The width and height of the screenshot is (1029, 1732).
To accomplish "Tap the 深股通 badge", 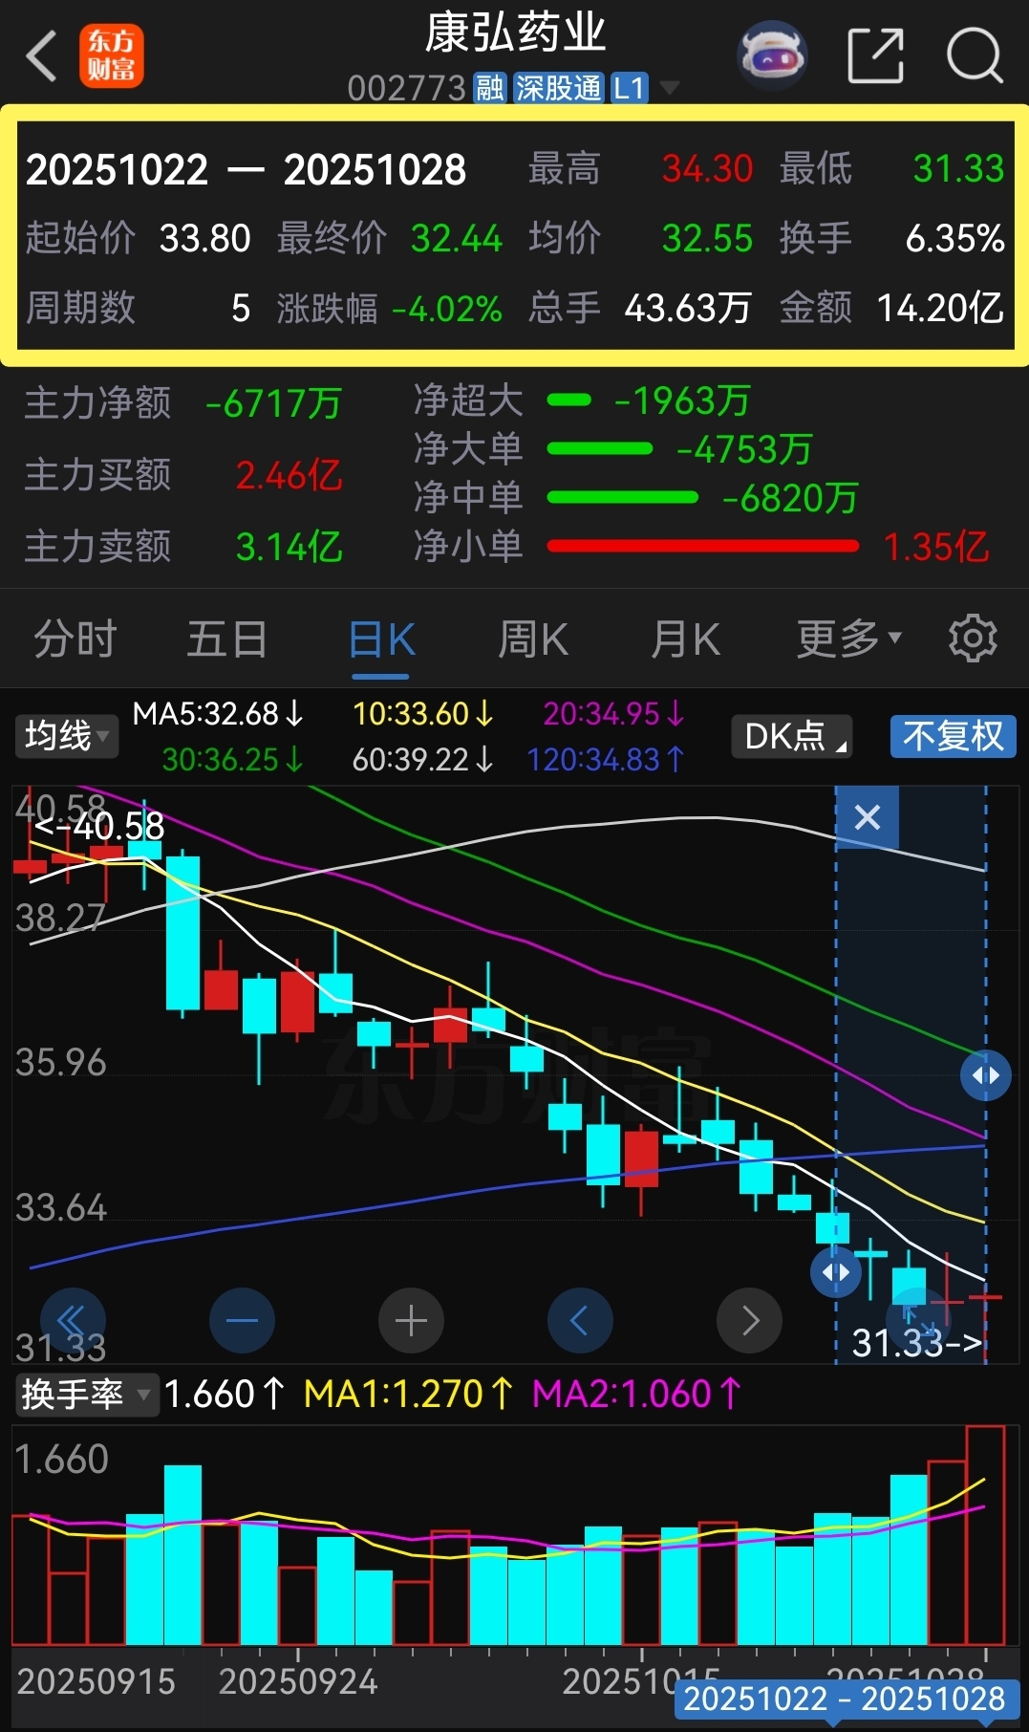I will tap(558, 89).
